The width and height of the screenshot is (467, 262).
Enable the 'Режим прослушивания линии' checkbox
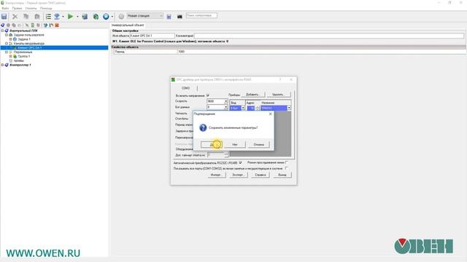[x=287, y=163]
